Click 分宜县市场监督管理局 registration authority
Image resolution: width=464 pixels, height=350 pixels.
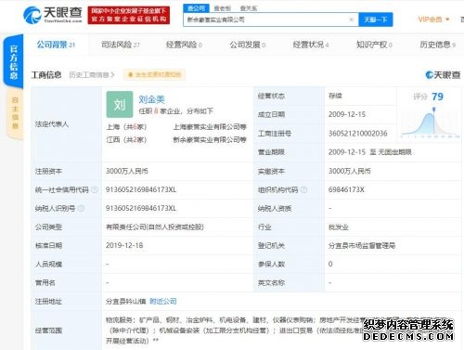[362, 245]
